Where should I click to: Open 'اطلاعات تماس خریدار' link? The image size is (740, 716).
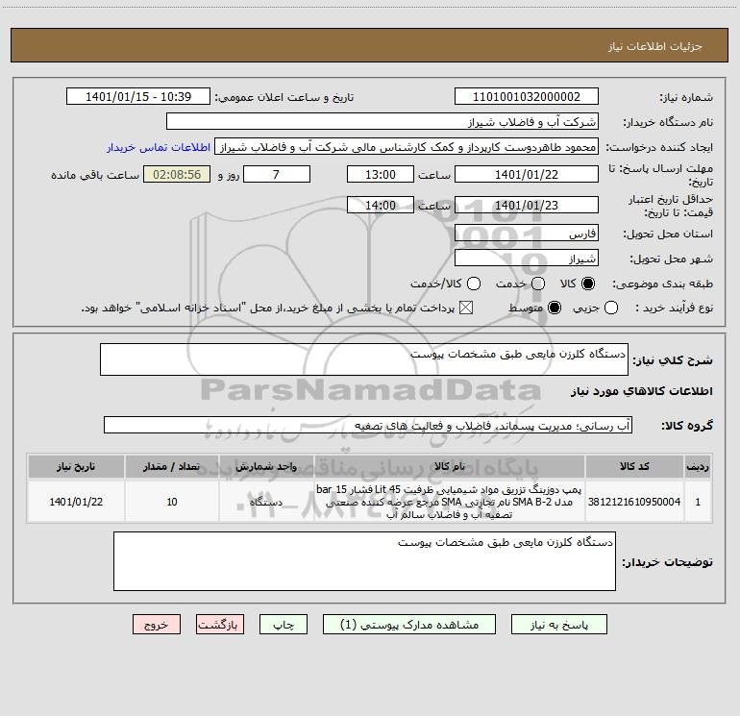click(x=159, y=147)
